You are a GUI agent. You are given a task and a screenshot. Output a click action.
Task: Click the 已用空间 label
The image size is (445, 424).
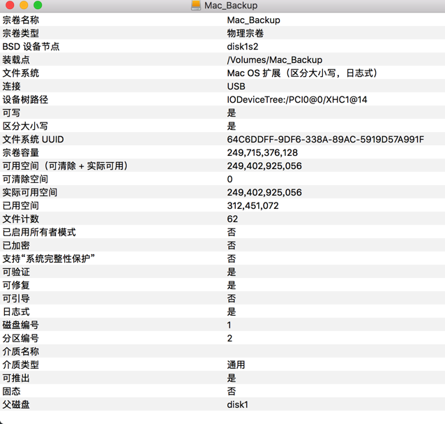pyautogui.click(x=21, y=206)
